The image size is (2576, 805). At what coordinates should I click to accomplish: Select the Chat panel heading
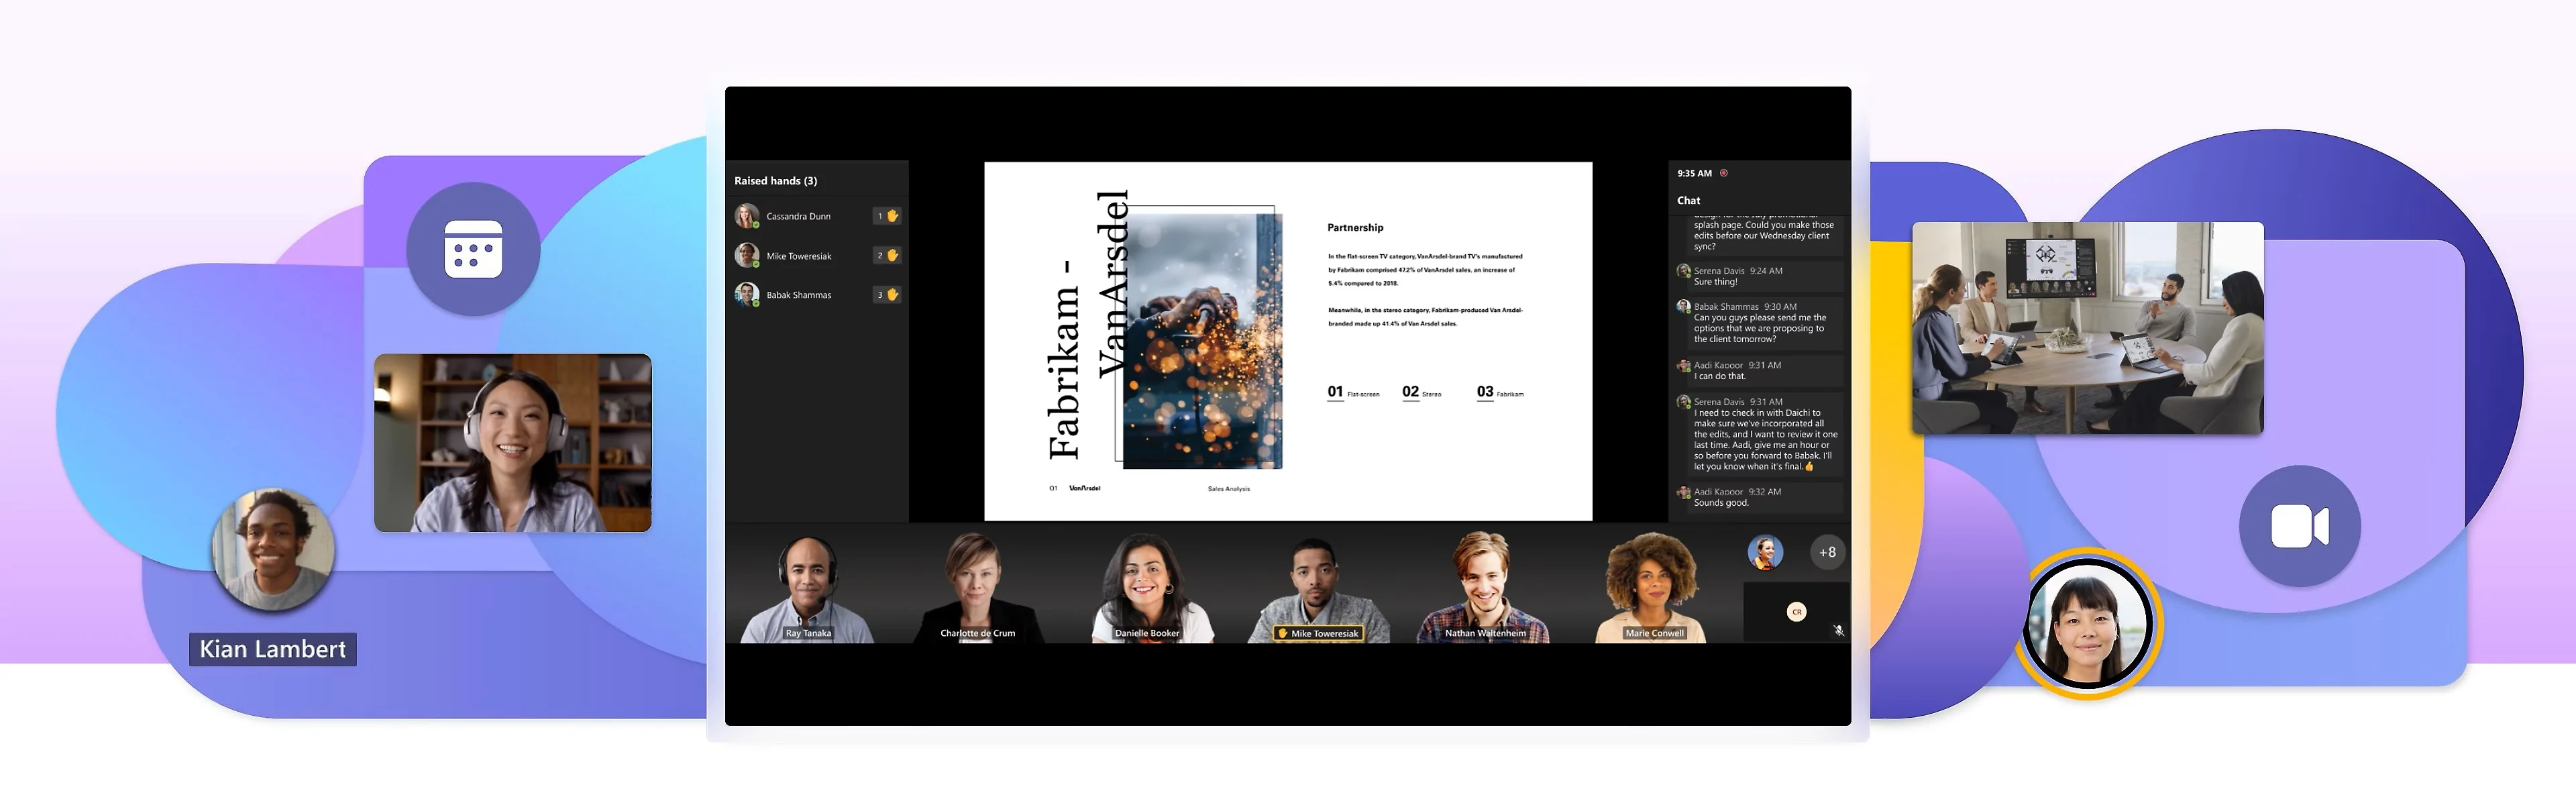(x=1688, y=201)
